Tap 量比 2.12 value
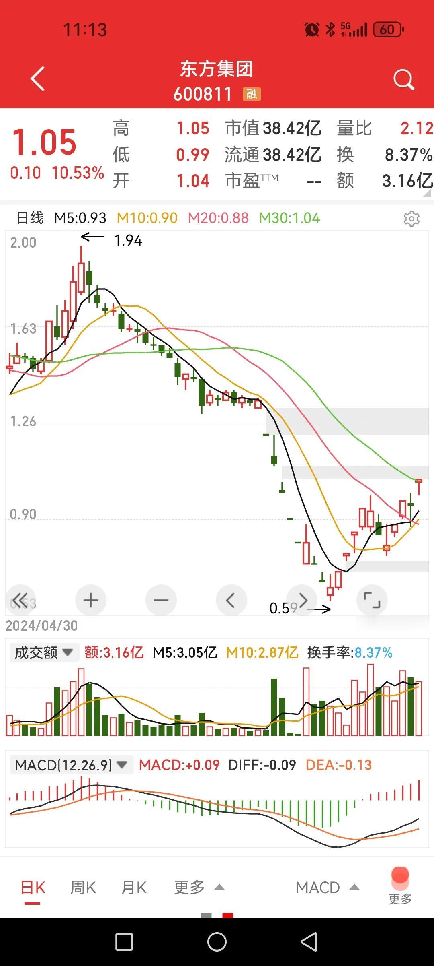This screenshot has height=966, width=434. 417,128
